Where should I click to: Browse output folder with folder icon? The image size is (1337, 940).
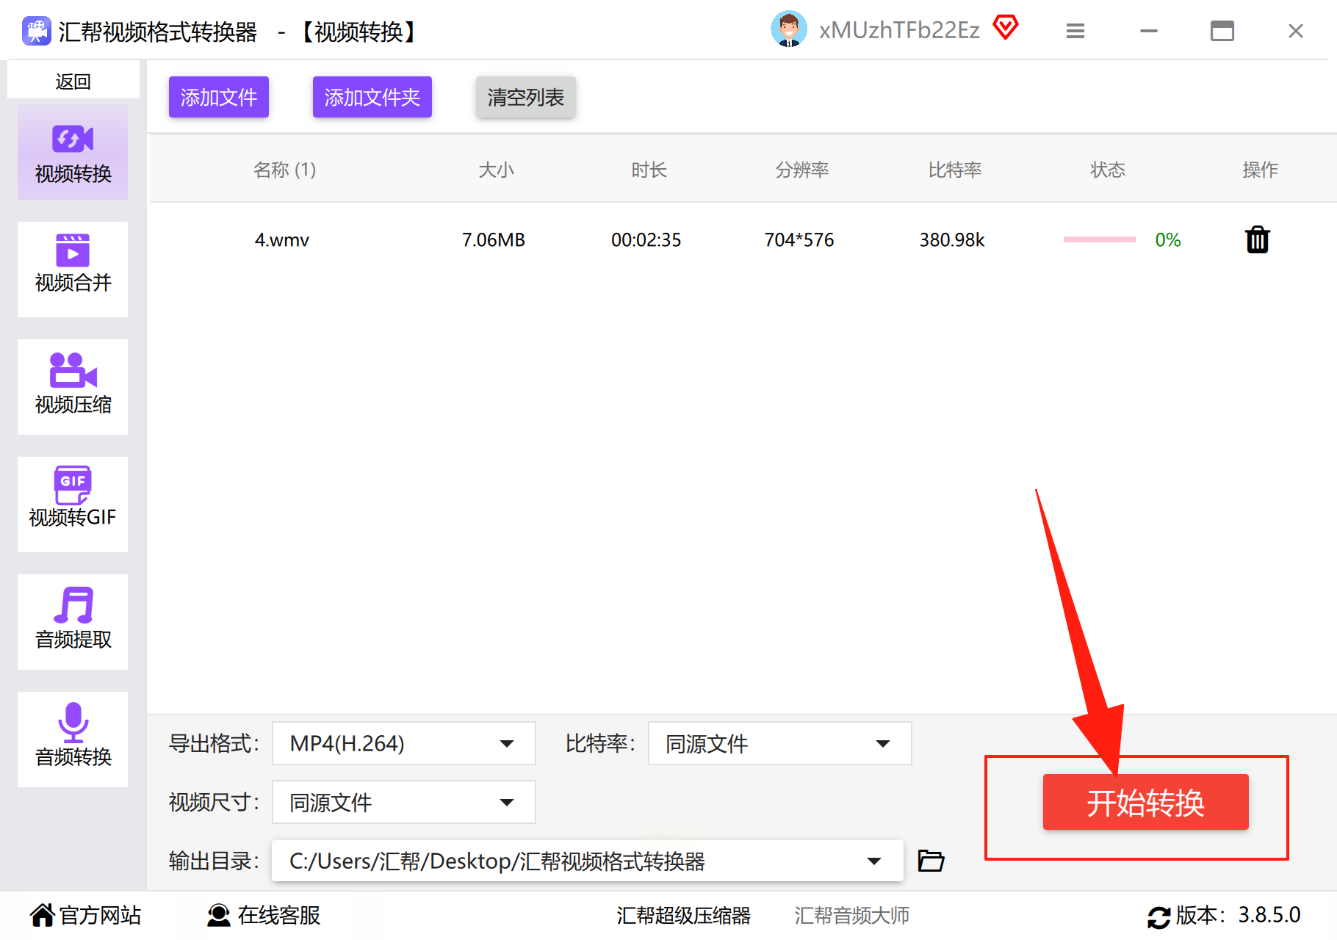pos(931,860)
